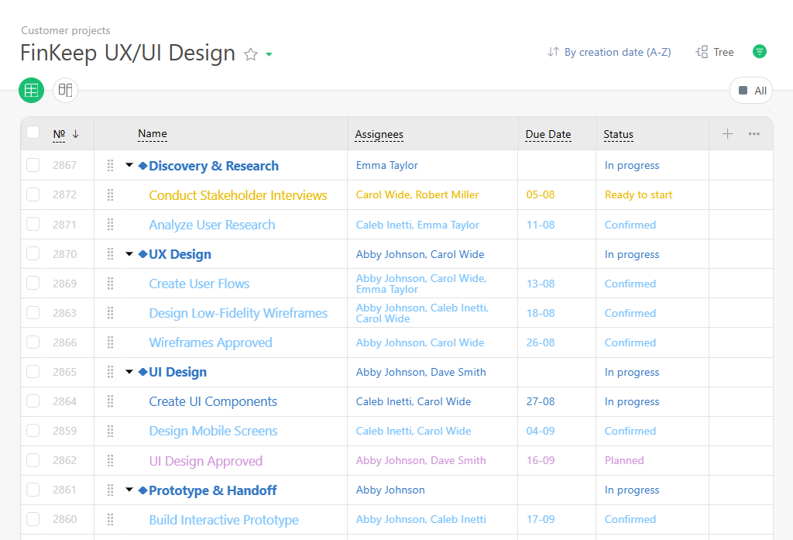793x540 pixels.
Task: Click the In progress status of Create UI Components
Action: click(632, 402)
